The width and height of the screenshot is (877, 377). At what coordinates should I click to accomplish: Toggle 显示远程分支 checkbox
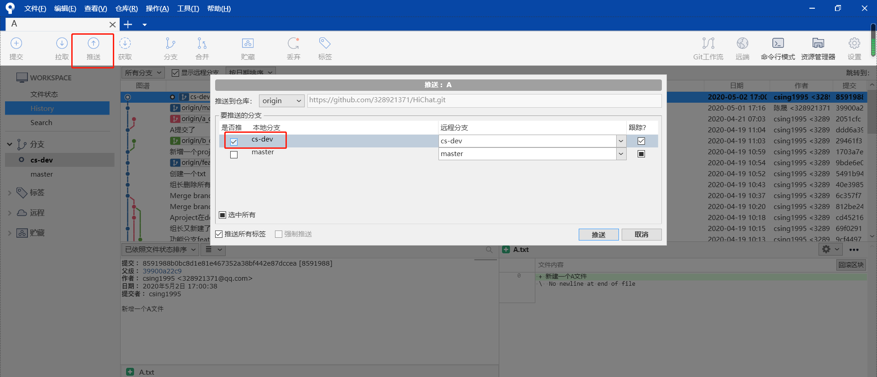175,73
